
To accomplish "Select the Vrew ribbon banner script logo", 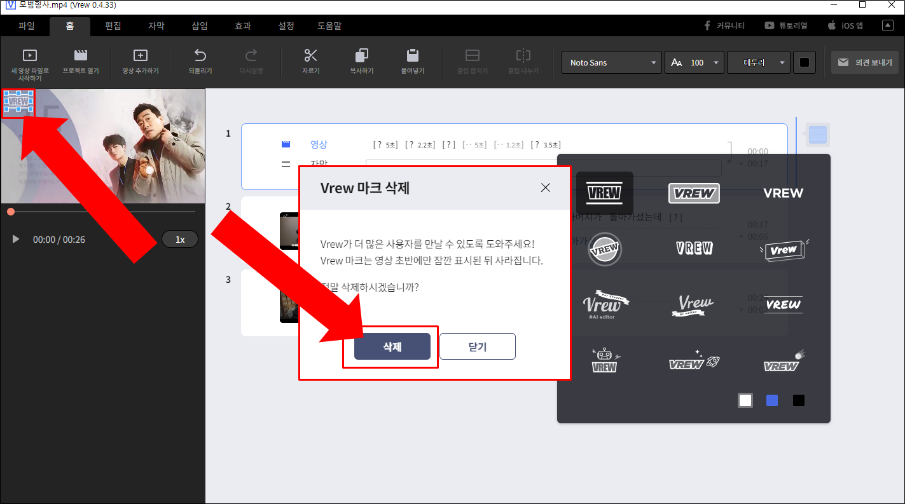I will (694, 305).
